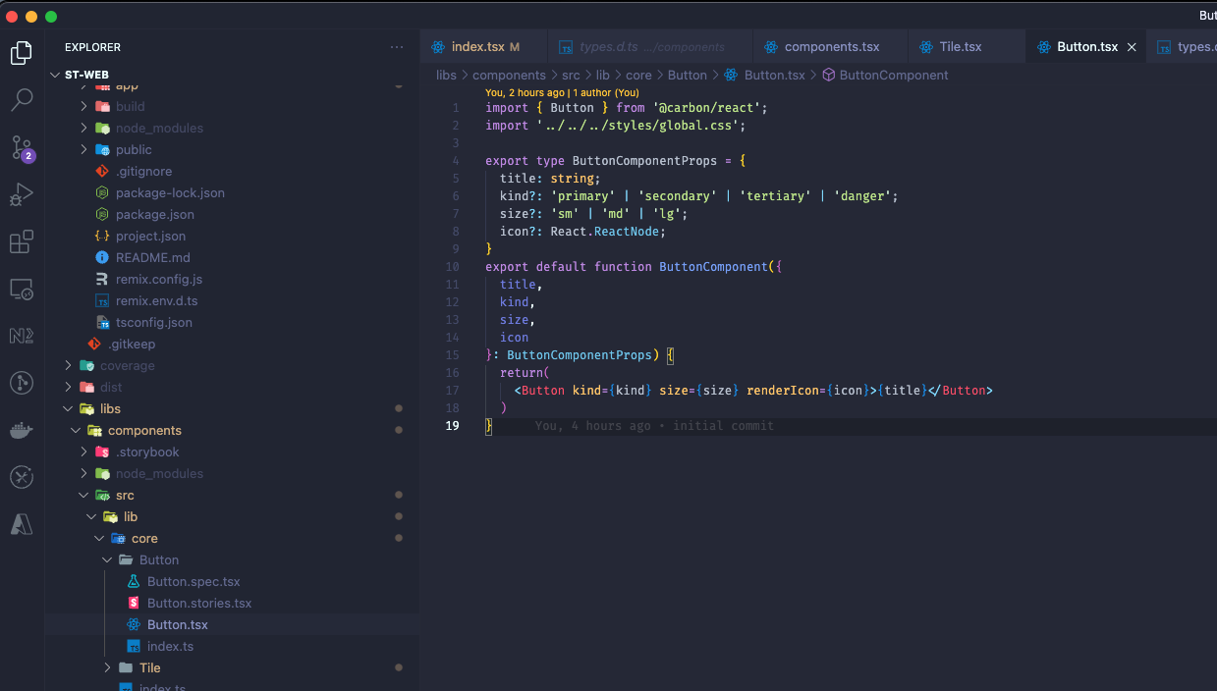Open Explorer more actions ellipsis menu
1217x691 pixels.
click(397, 47)
